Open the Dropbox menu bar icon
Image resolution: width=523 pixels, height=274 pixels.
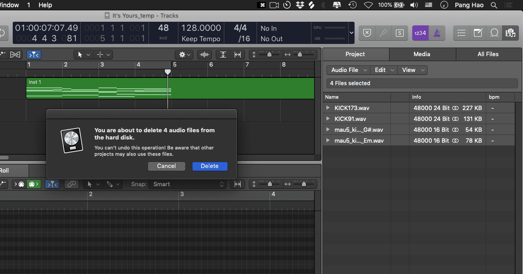click(300, 5)
